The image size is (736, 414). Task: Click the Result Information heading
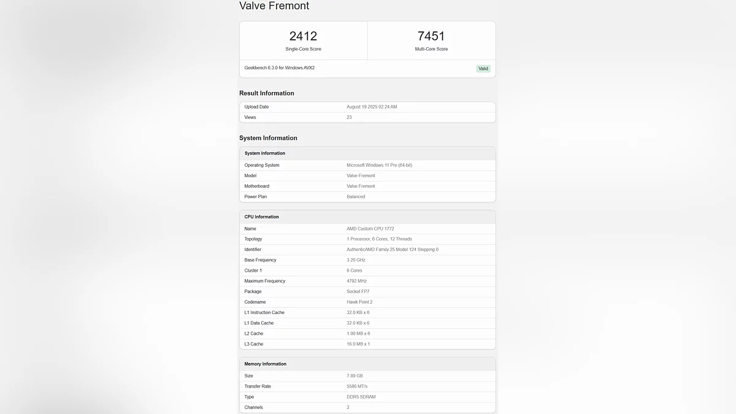pos(267,93)
